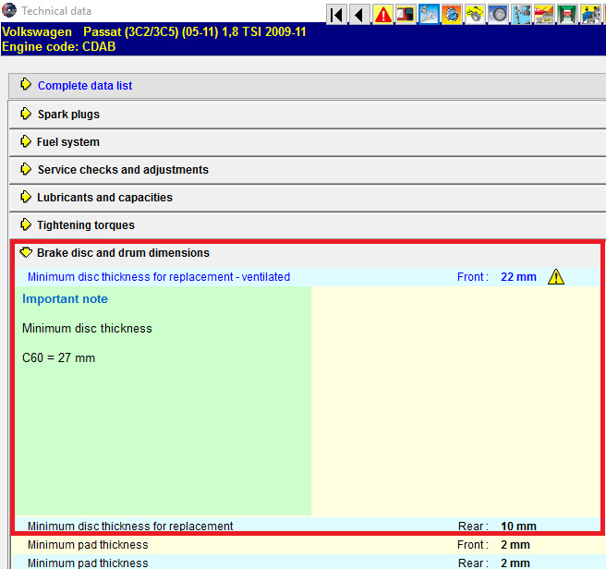Open the red warning triangle toolbar icon
The image size is (606, 569).
[383, 15]
